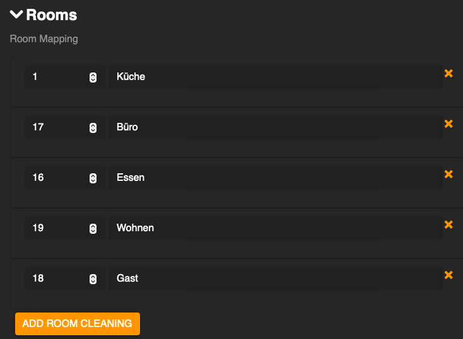The image size is (463, 339).
Task: Edit the Küche room name field
Action: tap(275, 77)
